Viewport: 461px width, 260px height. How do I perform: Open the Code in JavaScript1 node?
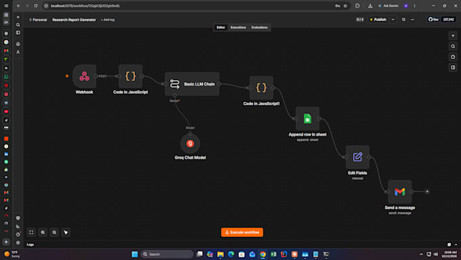tap(261, 88)
